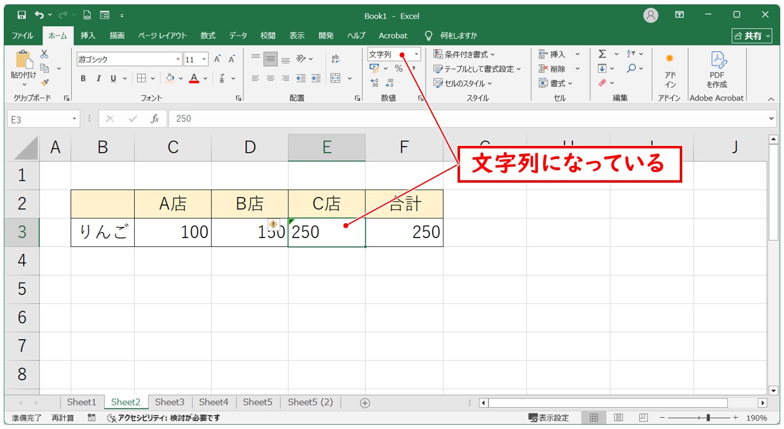Image resolution: width=784 pixels, height=429 pixels.
Task: Click the Create PDF Acrobat icon
Action: [717, 69]
